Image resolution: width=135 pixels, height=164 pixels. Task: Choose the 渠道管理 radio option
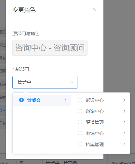tap(80, 122)
